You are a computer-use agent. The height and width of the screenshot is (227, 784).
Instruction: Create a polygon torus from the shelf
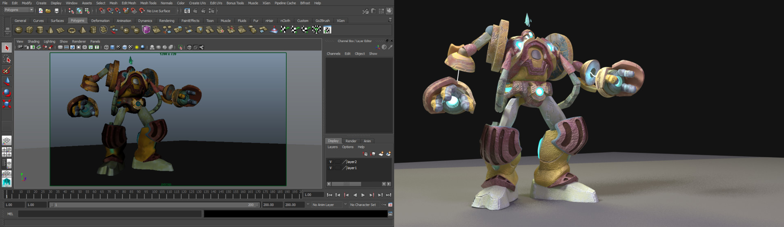pos(71,30)
